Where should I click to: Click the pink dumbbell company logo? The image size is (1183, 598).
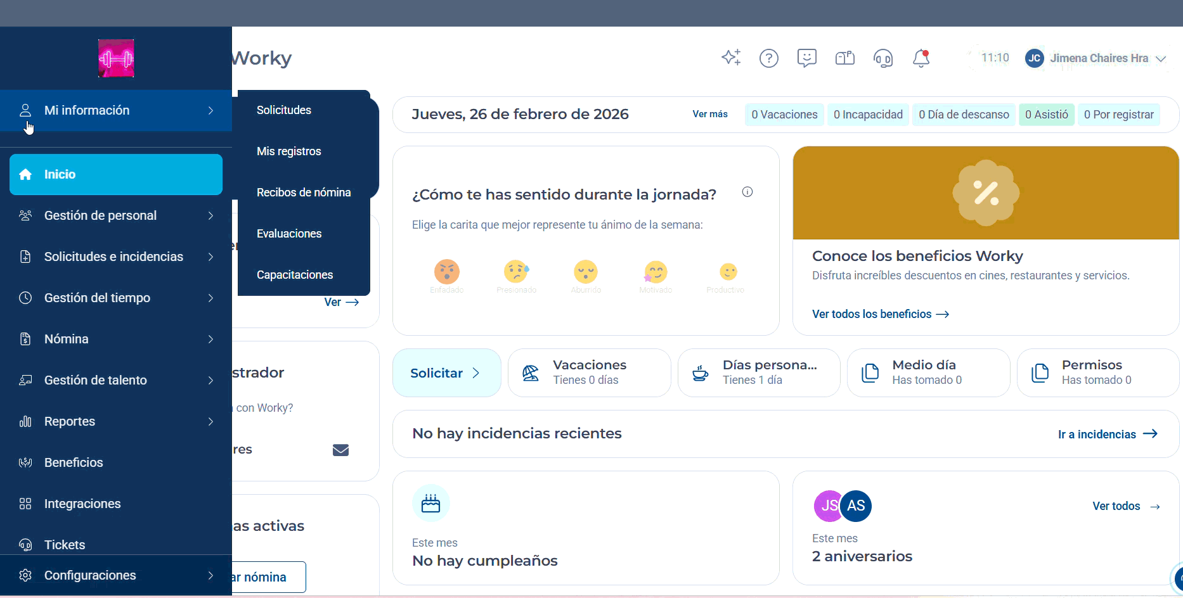pos(116,58)
